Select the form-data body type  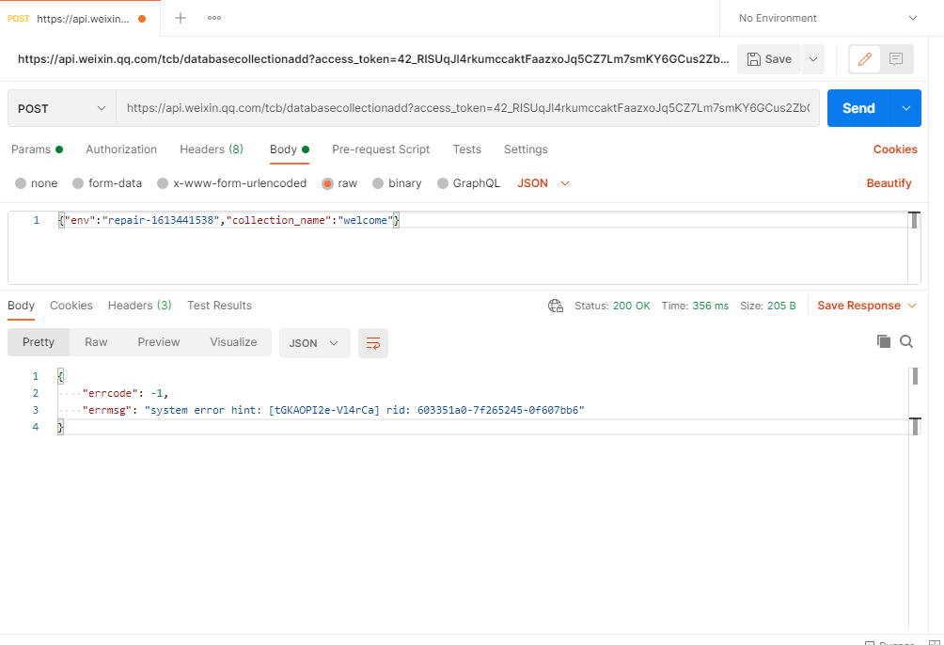pos(107,183)
